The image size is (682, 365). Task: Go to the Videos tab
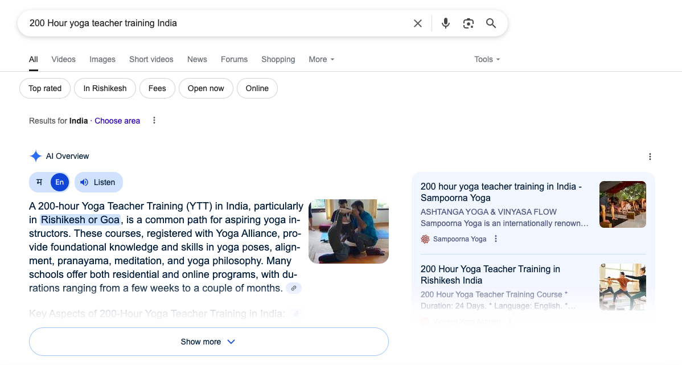(x=63, y=59)
